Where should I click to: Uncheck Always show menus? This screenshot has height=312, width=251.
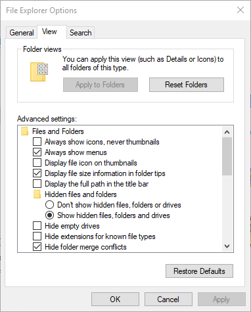37,152
